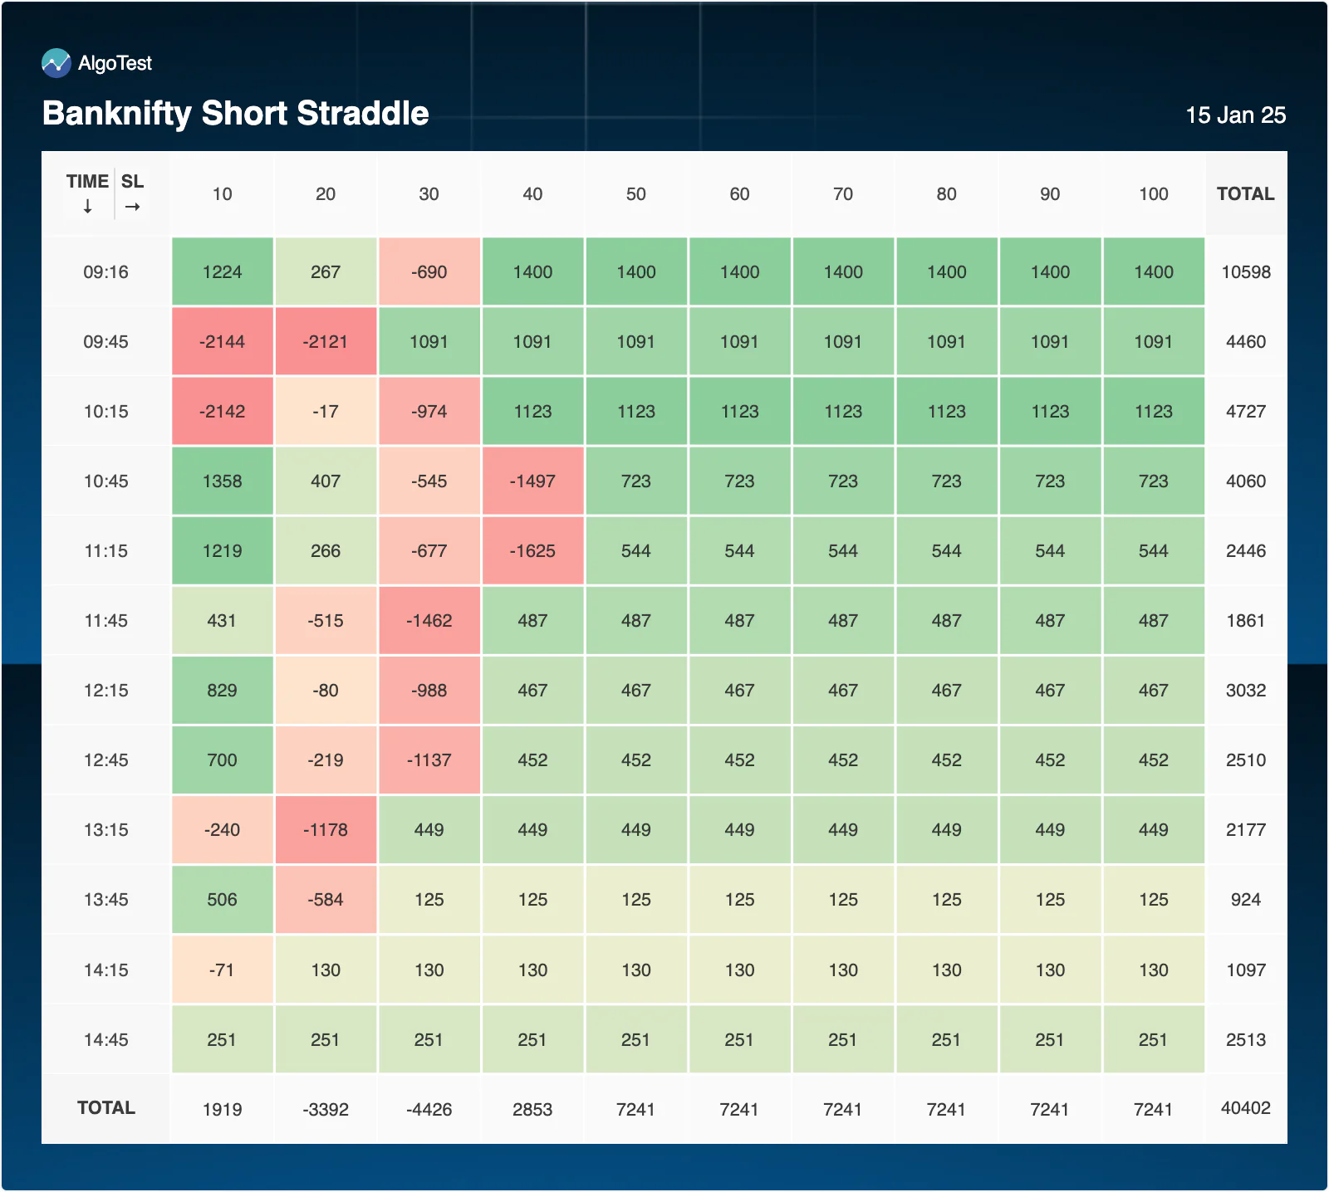
Task: Select the 14:45 row label
Action: pyautogui.click(x=106, y=1040)
